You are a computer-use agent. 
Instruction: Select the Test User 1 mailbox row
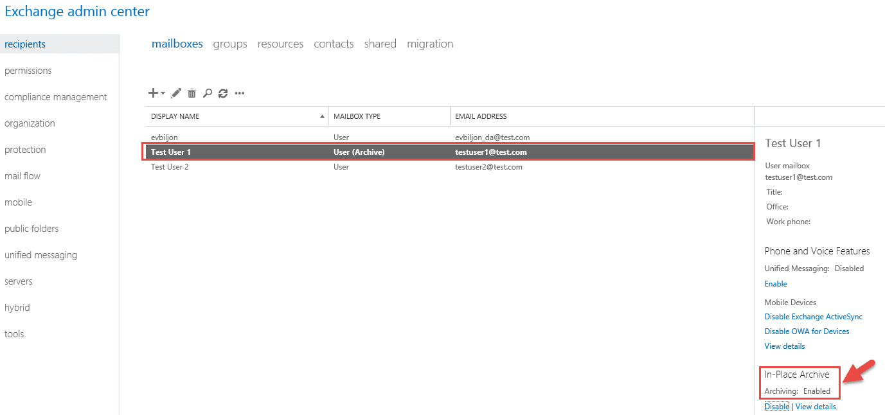point(449,152)
